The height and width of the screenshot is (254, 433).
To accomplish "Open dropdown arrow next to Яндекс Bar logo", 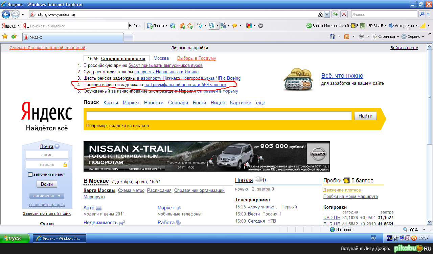I will point(18,26).
